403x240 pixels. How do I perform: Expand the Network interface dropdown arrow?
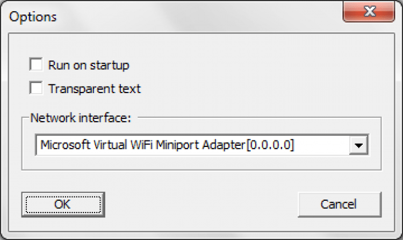[359, 145]
